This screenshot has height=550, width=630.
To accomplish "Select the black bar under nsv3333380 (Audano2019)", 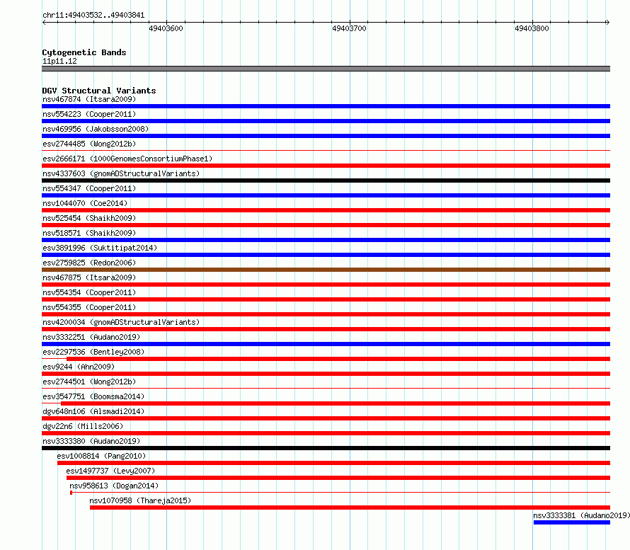I will coord(326,448).
